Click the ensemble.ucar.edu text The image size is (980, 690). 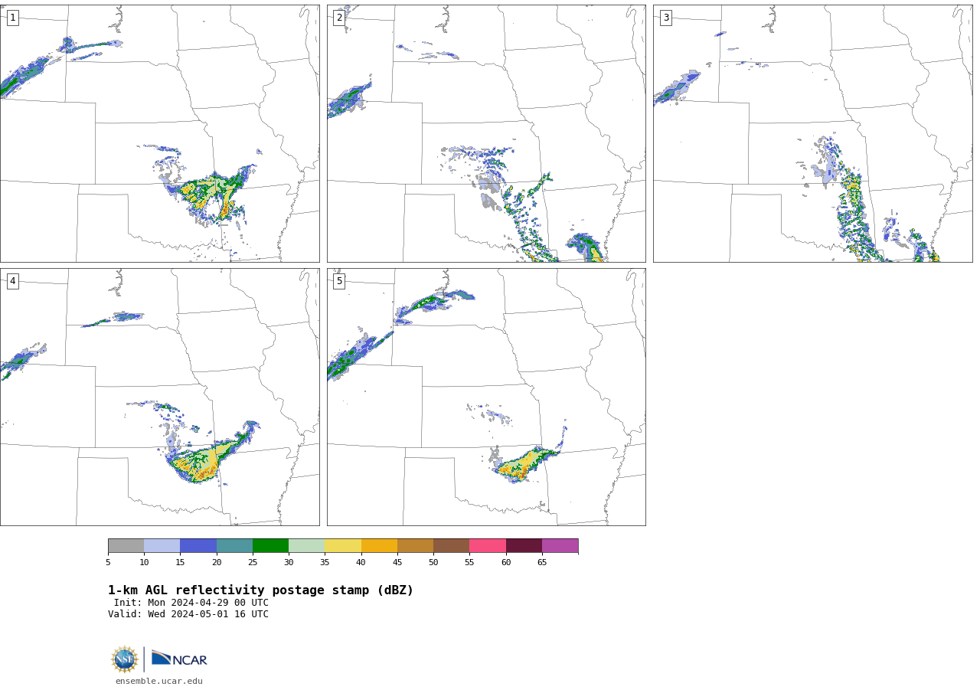[x=159, y=681]
